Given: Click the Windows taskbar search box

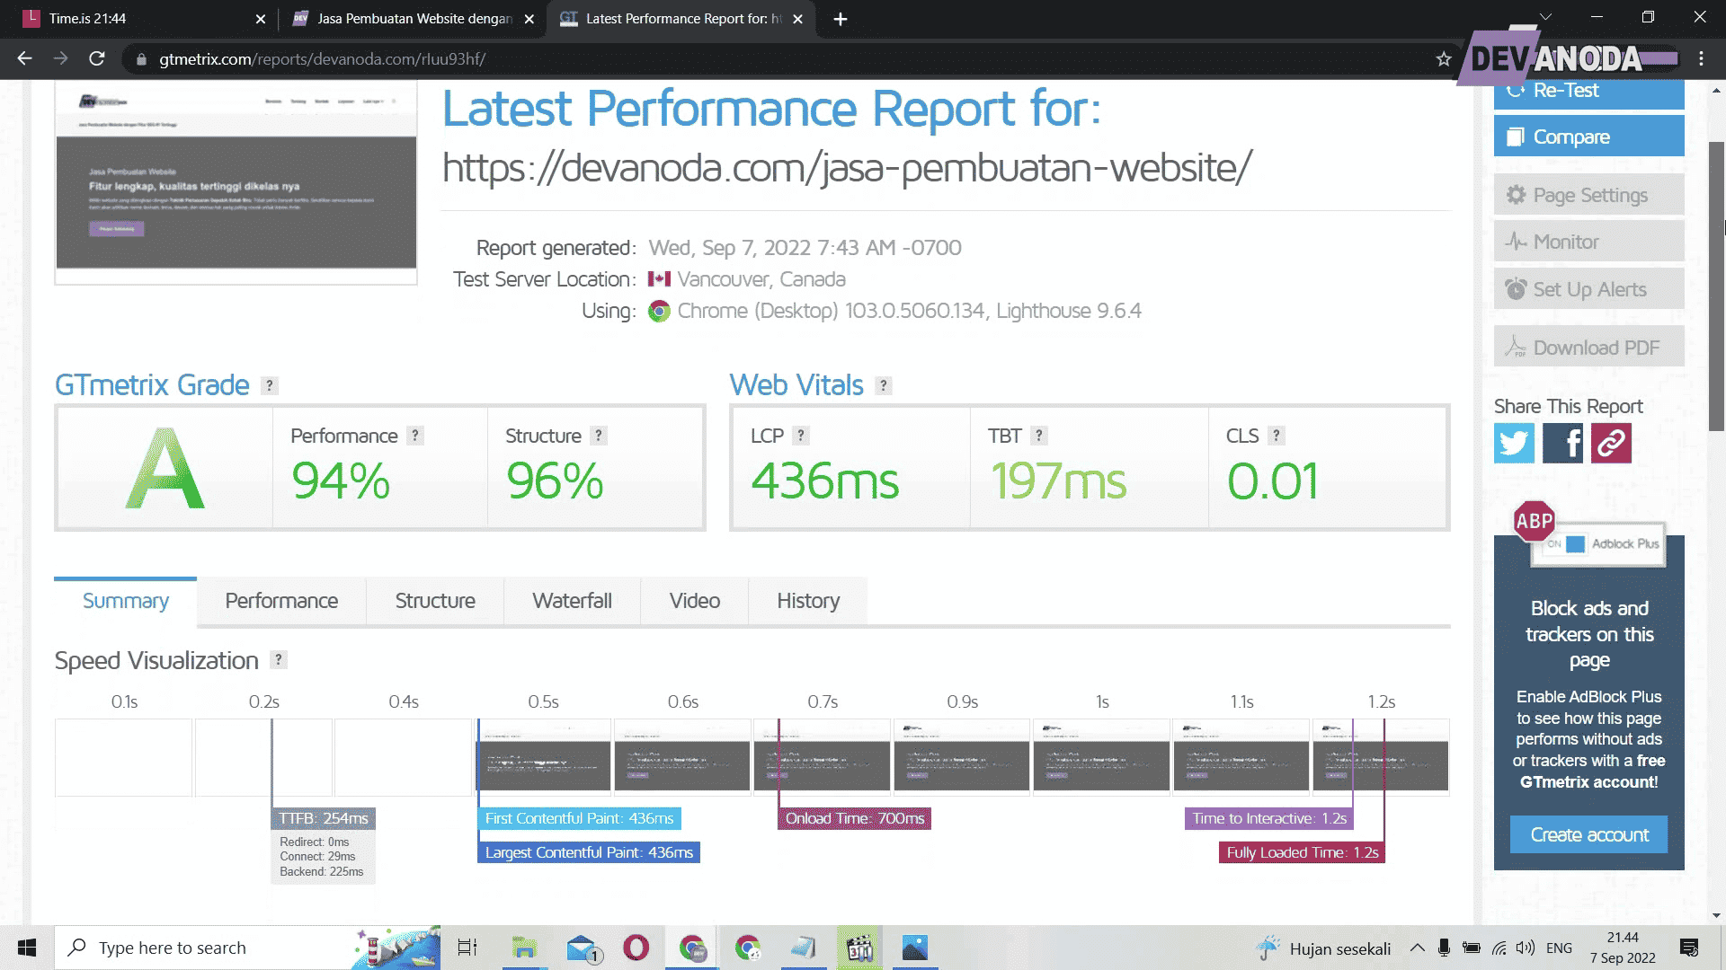Looking at the screenshot, I should (247, 948).
